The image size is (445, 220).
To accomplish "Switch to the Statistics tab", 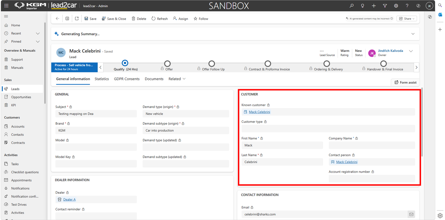I will click(102, 79).
